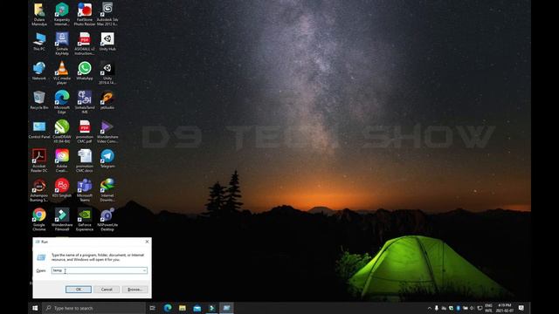559x314 pixels.
Task: Select Acrobat Reader DC shortcut
Action: [x=39, y=160]
